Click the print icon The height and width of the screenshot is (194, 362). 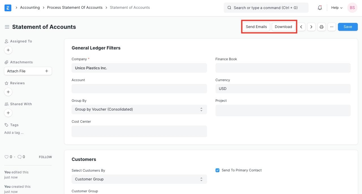click(322, 27)
